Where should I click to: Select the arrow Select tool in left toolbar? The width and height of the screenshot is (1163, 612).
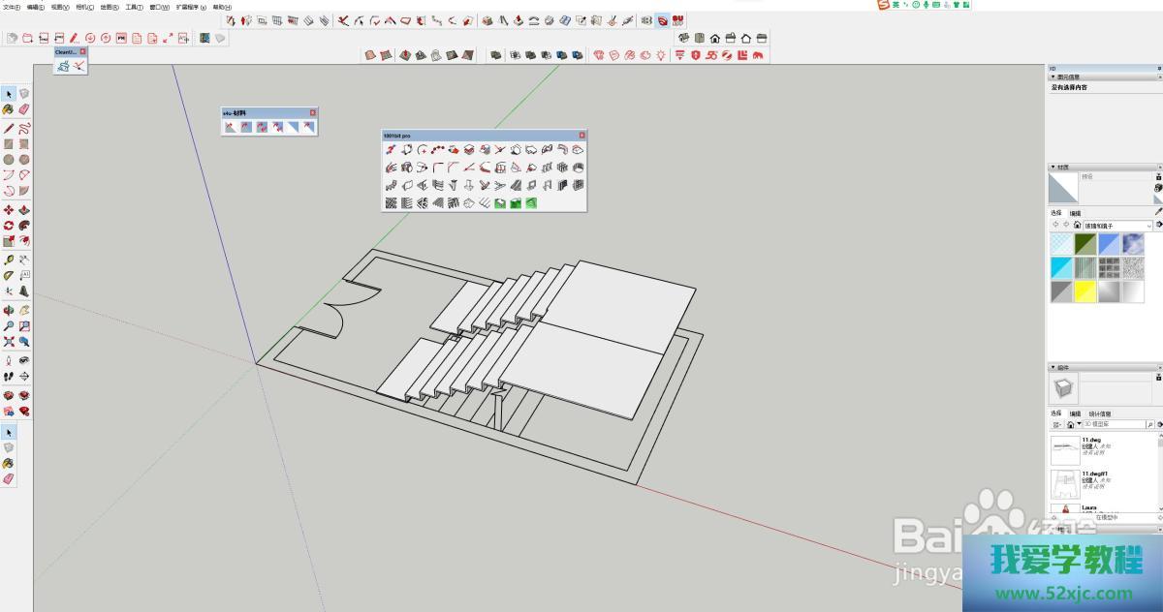pyautogui.click(x=9, y=94)
